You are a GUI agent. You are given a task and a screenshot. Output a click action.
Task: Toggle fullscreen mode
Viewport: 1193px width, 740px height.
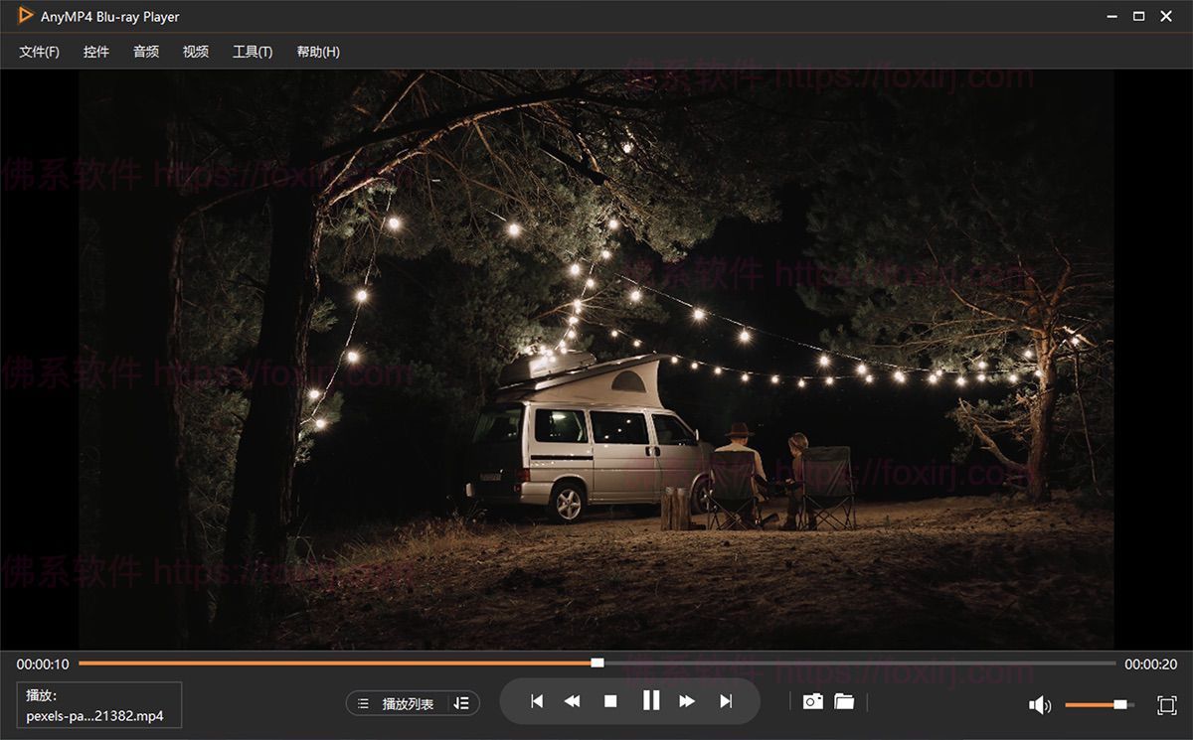tap(1167, 705)
